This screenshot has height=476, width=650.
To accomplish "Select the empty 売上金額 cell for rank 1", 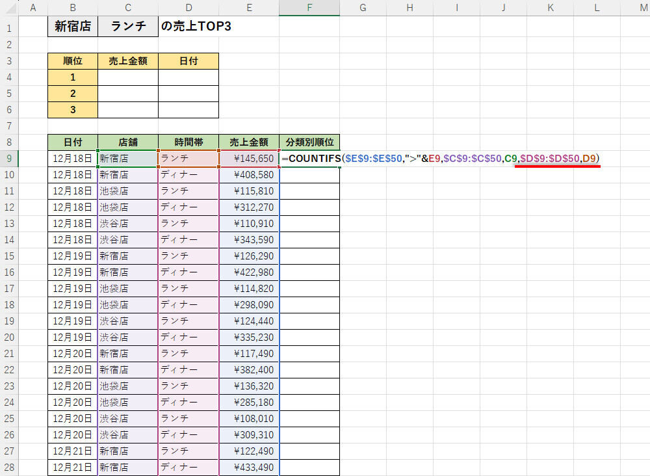I will coord(128,77).
